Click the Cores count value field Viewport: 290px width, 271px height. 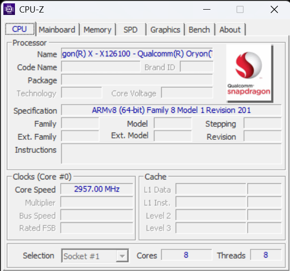pos(186,255)
